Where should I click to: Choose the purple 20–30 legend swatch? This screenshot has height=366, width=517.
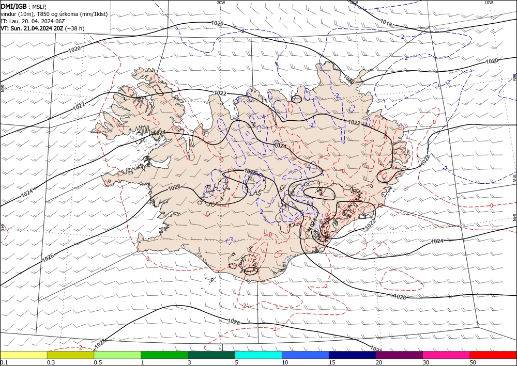pos(399,355)
